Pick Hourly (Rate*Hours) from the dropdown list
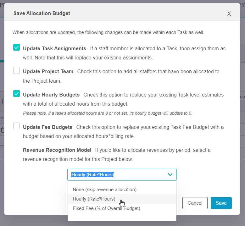 [x=94, y=199]
